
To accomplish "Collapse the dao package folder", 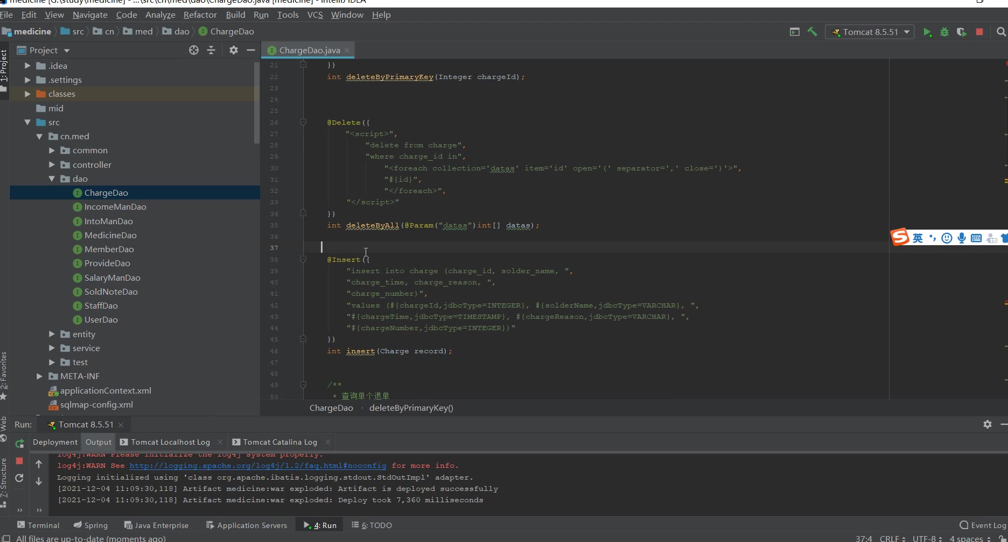I will tap(52, 179).
